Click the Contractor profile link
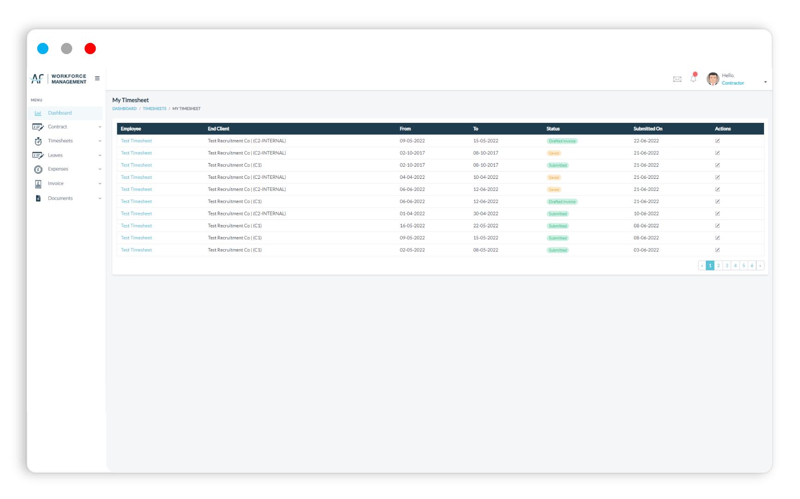 coord(733,83)
